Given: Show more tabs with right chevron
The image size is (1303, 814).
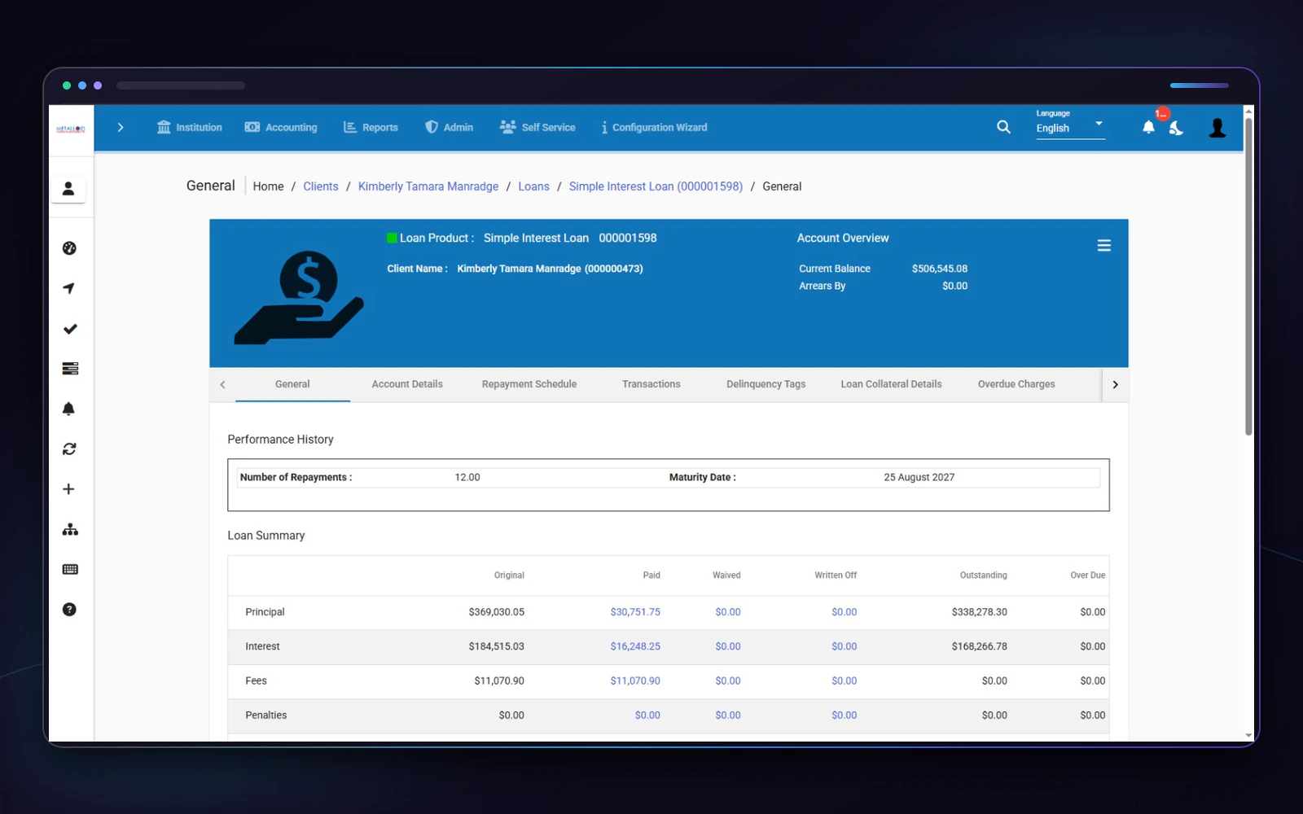Looking at the screenshot, I should (1115, 384).
